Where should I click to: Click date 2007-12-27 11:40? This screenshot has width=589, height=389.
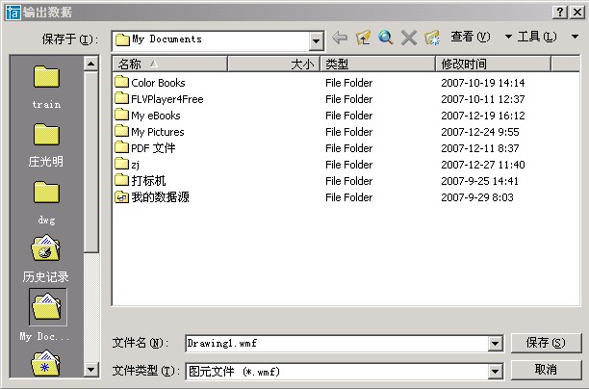[483, 165]
